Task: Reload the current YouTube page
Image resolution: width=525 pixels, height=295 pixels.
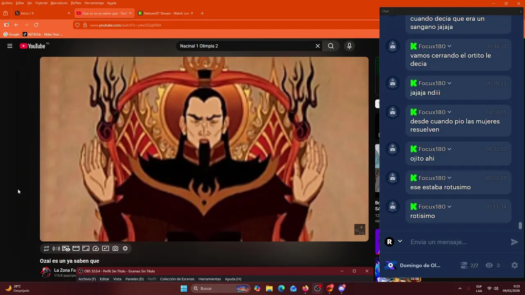Action: point(36,25)
